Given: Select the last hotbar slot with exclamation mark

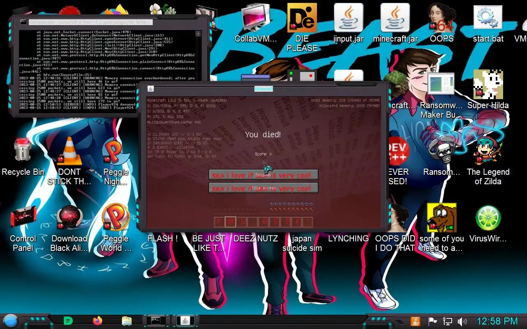Looking at the screenshot, I should pyautogui.click(x=307, y=222).
